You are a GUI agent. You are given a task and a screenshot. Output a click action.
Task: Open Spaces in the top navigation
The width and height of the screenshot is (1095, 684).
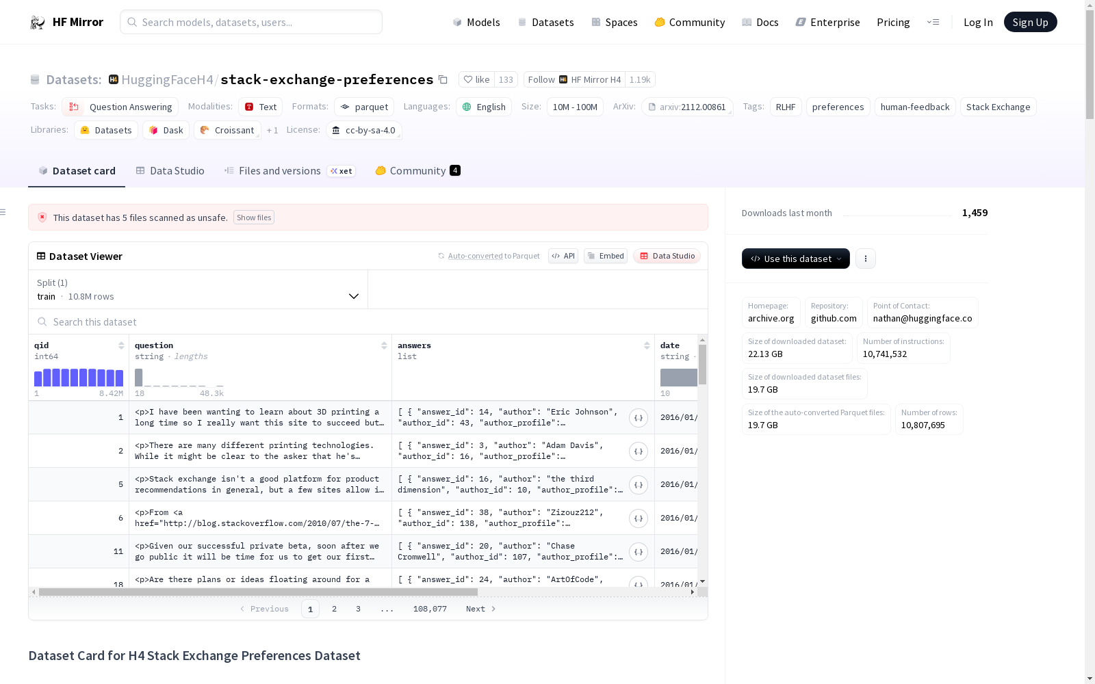(x=614, y=22)
